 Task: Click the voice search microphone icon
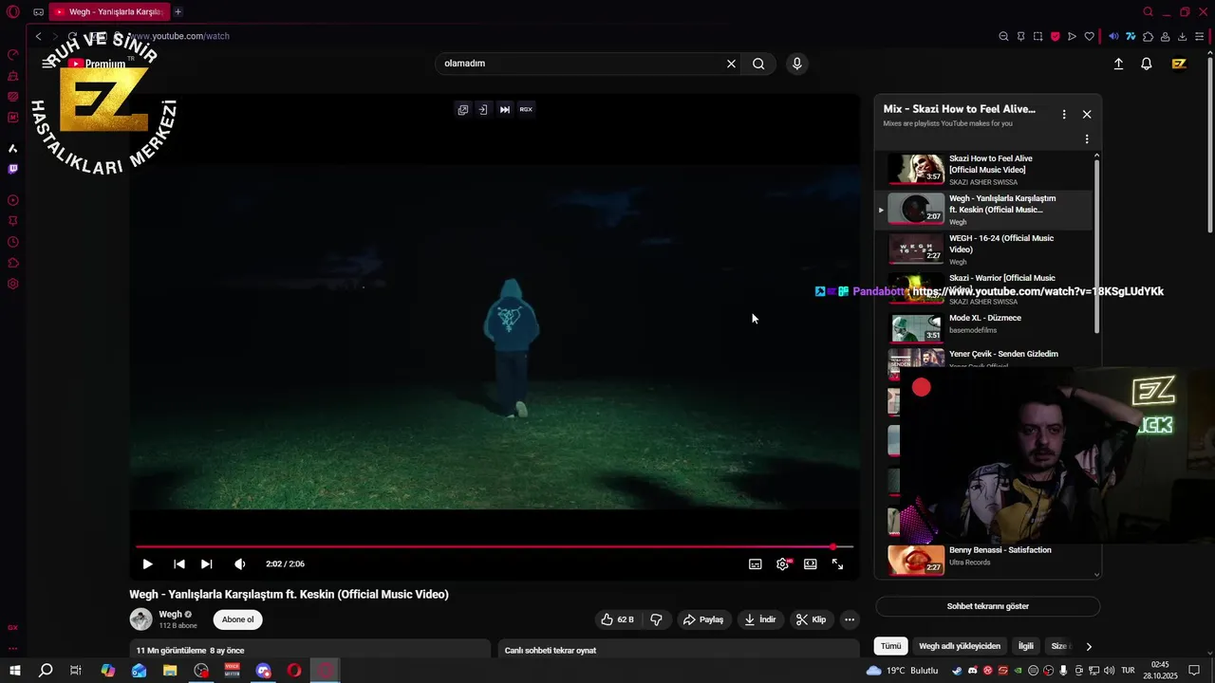click(796, 64)
